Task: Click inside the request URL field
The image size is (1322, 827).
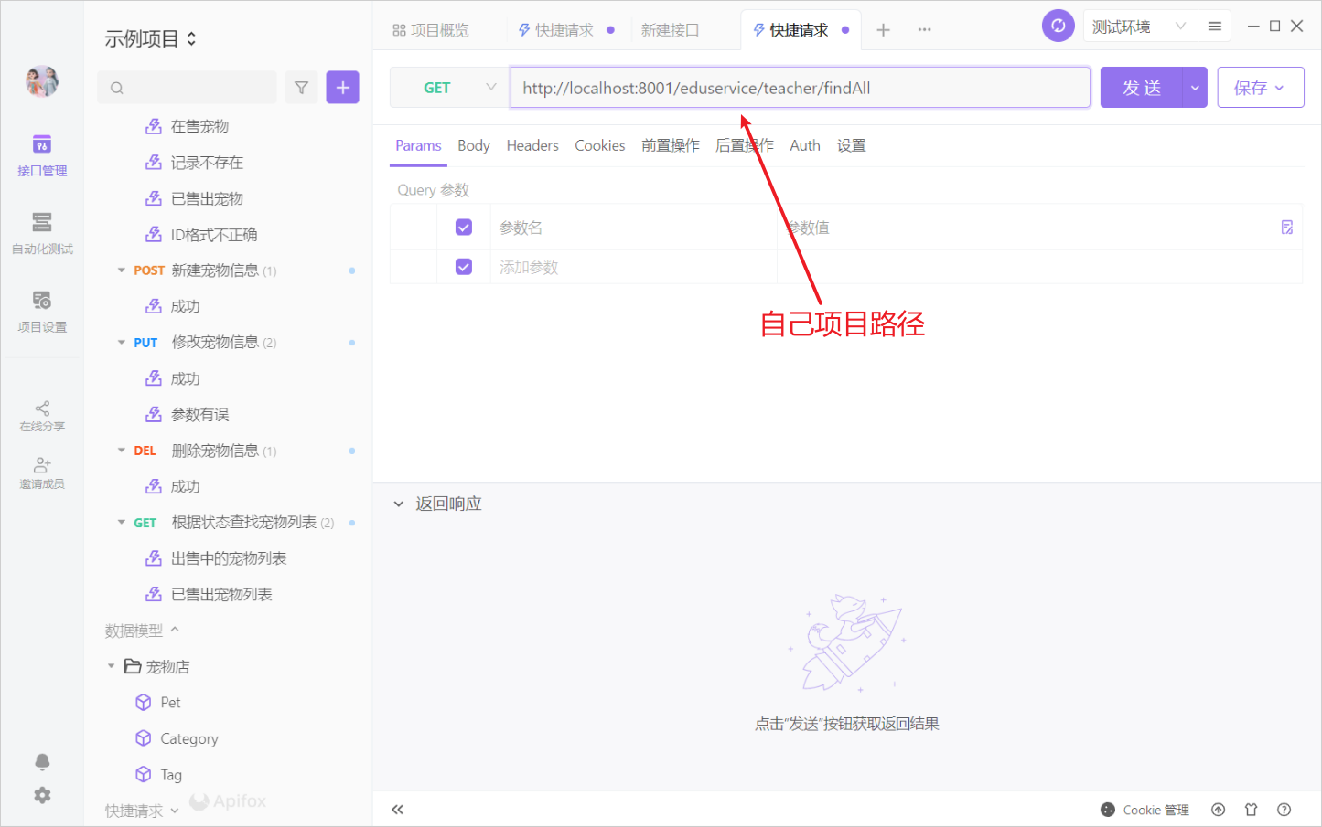Action: tap(799, 87)
